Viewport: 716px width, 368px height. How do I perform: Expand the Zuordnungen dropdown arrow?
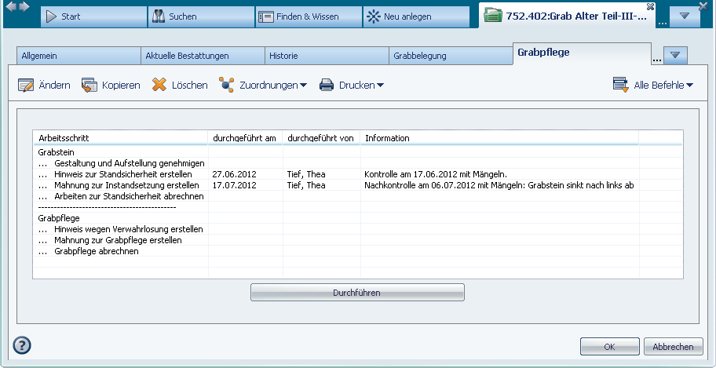point(303,86)
